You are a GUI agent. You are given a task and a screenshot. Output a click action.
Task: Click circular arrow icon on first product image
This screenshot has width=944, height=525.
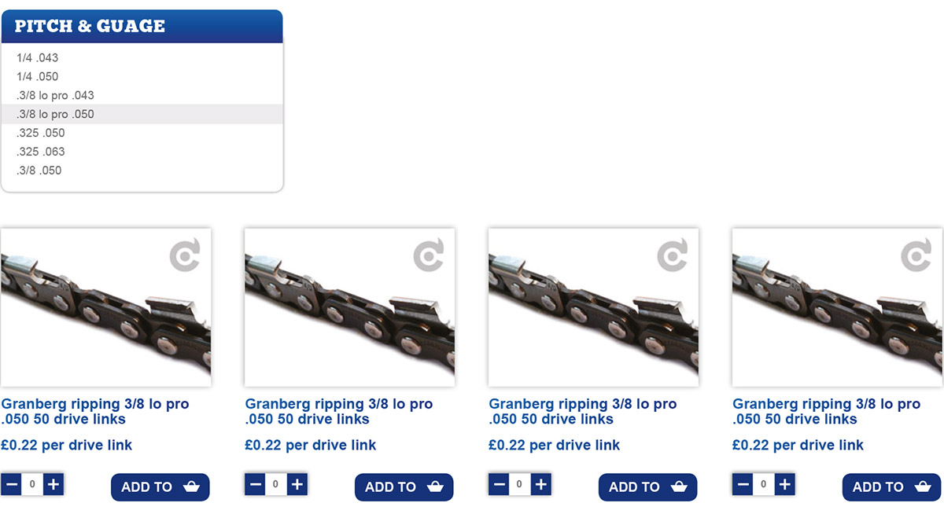[186, 256]
